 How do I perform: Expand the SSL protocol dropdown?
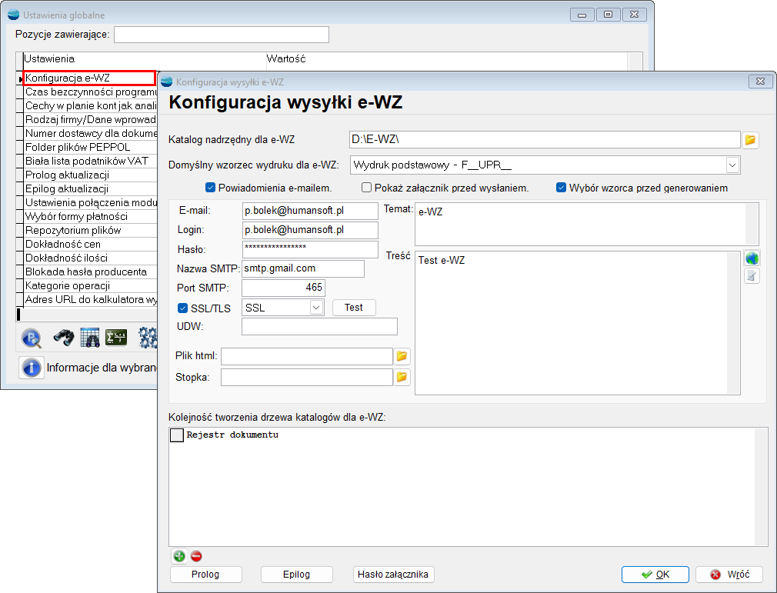tap(316, 308)
